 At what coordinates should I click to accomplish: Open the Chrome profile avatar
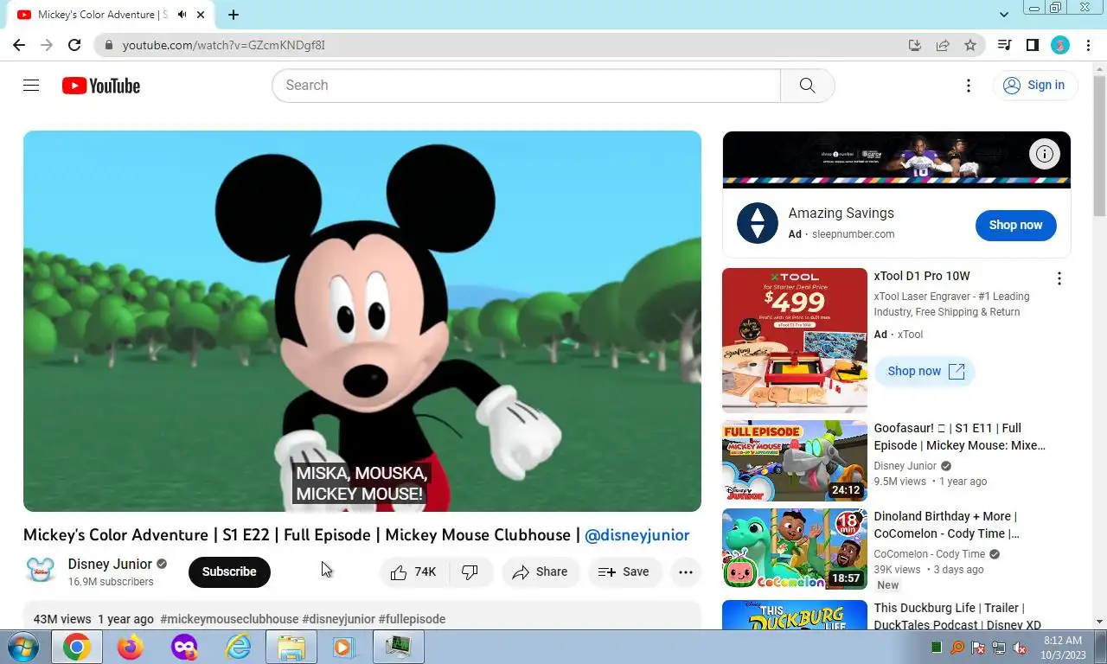(1060, 45)
